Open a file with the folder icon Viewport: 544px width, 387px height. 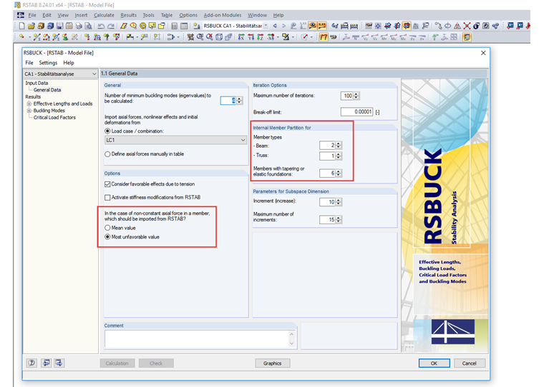click(31, 26)
